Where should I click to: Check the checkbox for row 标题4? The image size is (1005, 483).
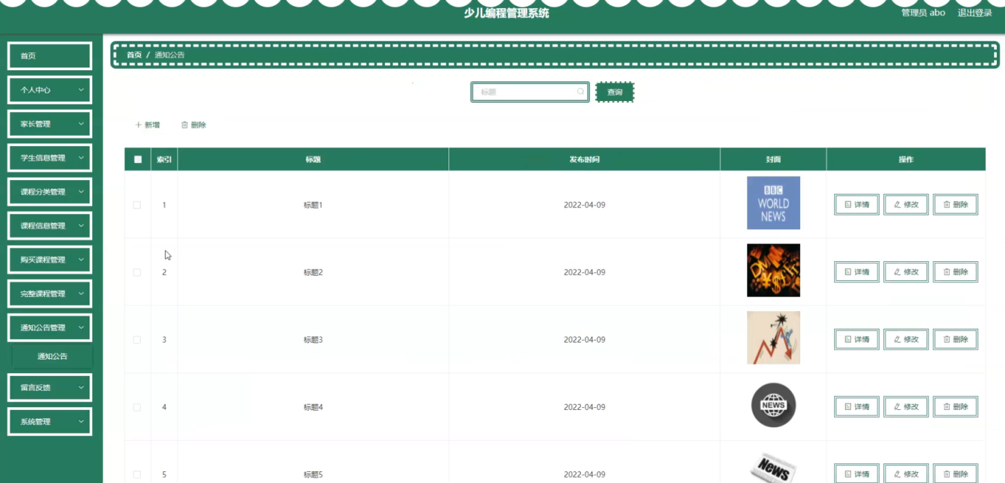137,407
